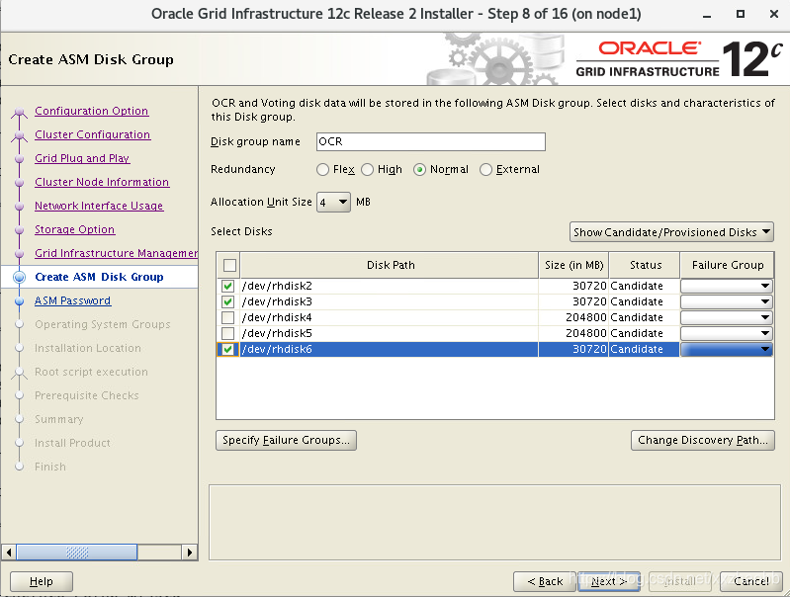Check the /dev/rhdisk4 checkbox
790x597 pixels.
coord(227,317)
